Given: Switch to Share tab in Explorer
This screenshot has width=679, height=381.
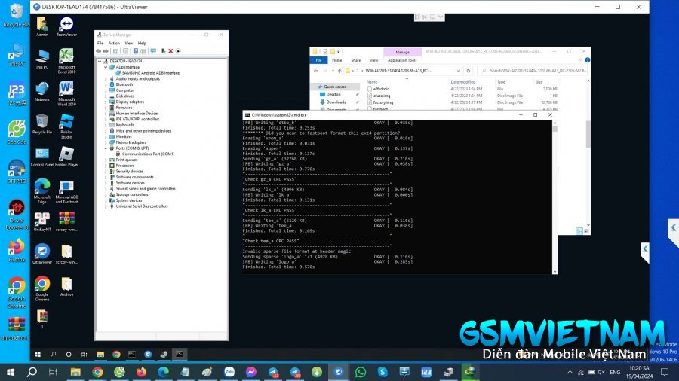Looking at the screenshot, I should click(356, 60).
